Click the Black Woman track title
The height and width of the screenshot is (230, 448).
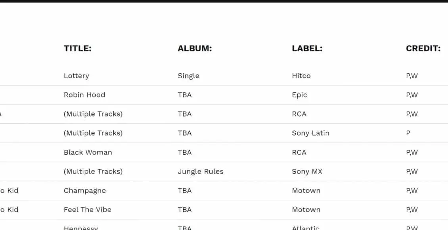(x=88, y=152)
